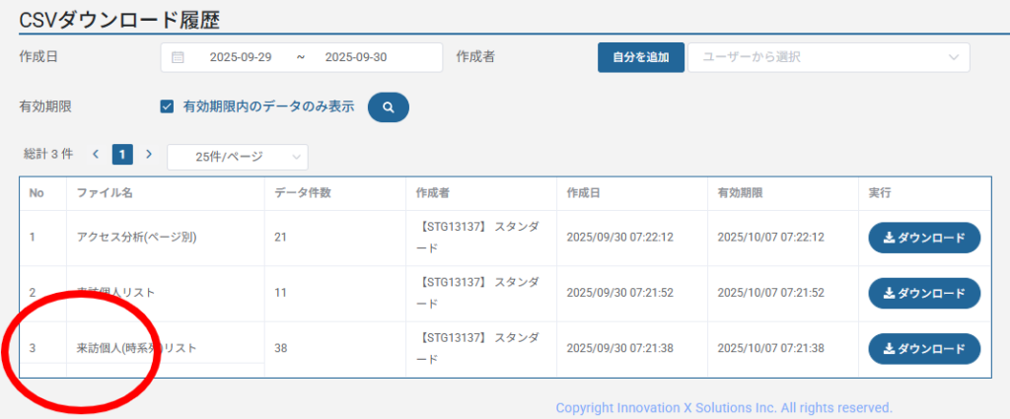Viewport: 1010px width, 419px height.
Task: Select the アクセス分析(ページ別) file name cell
Action: pos(137,238)
